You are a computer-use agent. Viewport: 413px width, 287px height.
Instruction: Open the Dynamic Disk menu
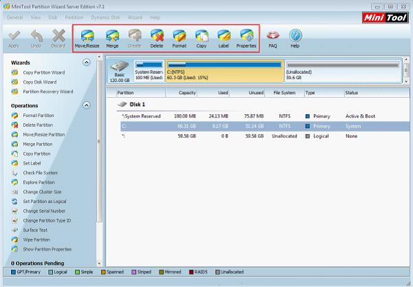pyautogui.click(x=105, y=18)
